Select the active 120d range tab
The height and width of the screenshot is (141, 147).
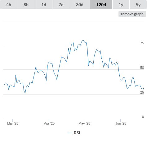pos(101,5)
